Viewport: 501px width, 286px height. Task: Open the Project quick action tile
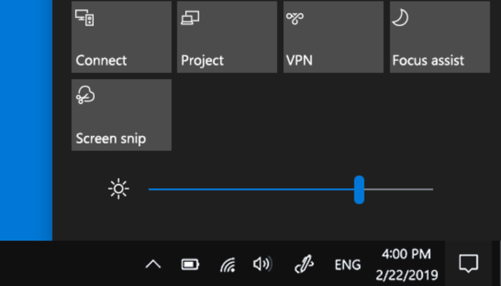coord(227,37)
